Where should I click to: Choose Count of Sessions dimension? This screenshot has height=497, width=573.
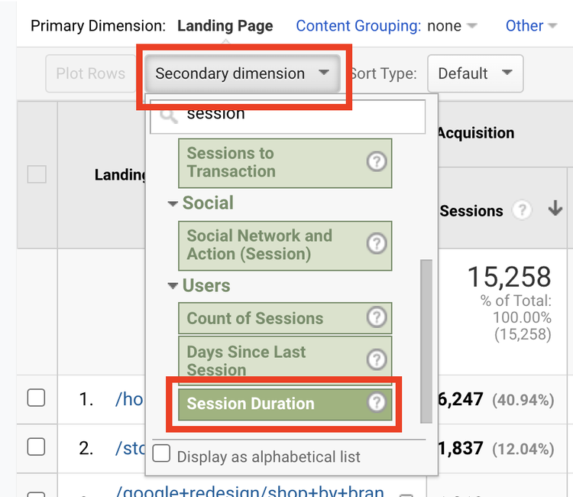coord(285,318)
